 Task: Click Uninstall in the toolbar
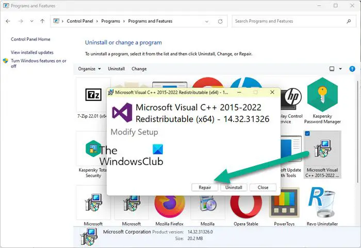coord(116,69)
